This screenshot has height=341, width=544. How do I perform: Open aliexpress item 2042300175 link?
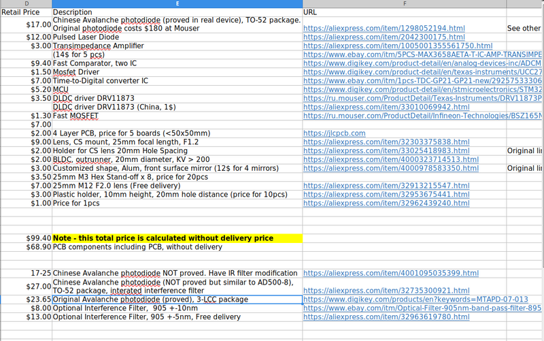click(x=384, y=37)
